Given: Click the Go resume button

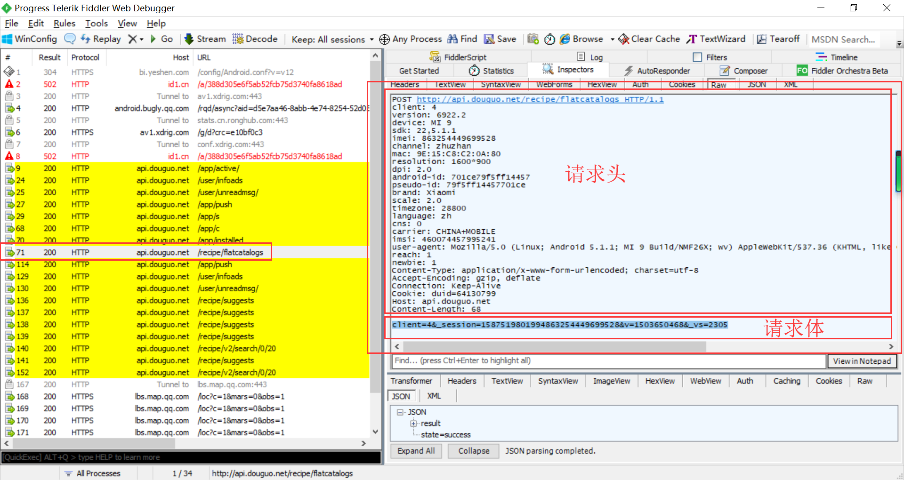Looking at the screenshot, I should (161, 39).
